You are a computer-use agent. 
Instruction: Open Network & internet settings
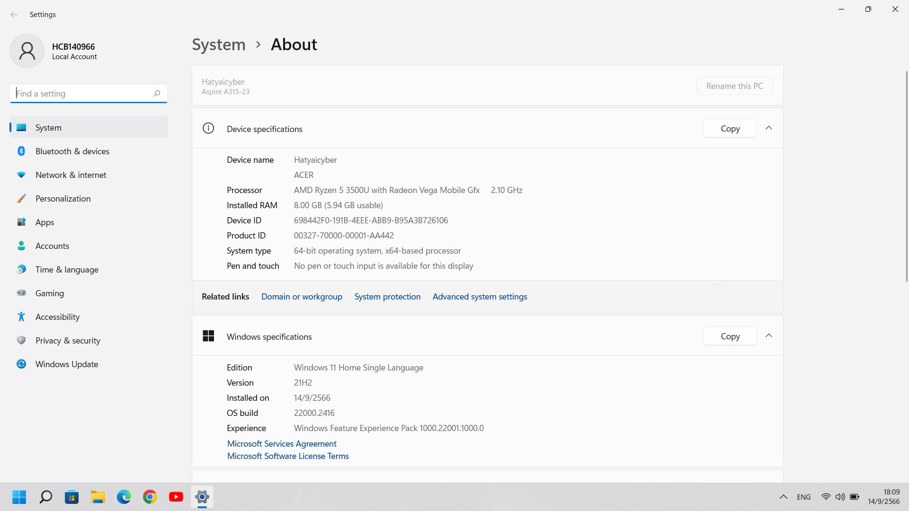[x=89, y=175]
